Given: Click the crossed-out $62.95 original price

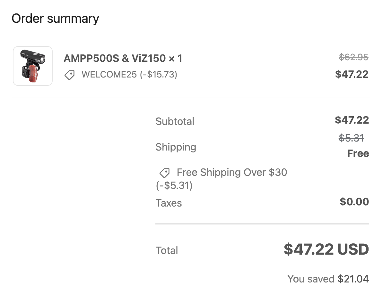Looking at the screenshot, I should pyautogui.click(x=353, y=57).
